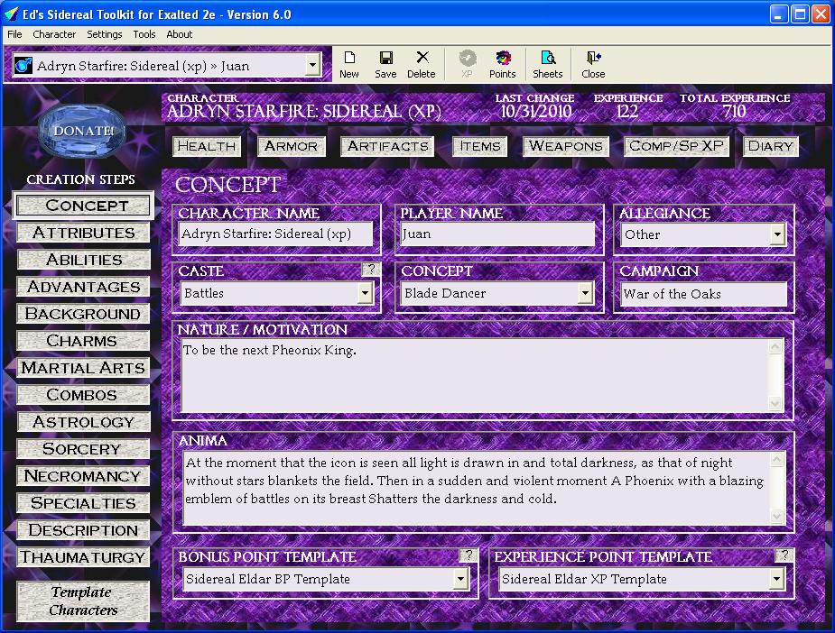Go to the Attributes step
The image size is (835, 633).
tap(83, 233)
